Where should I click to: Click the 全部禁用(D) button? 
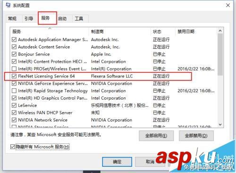[x=196, y=136]
